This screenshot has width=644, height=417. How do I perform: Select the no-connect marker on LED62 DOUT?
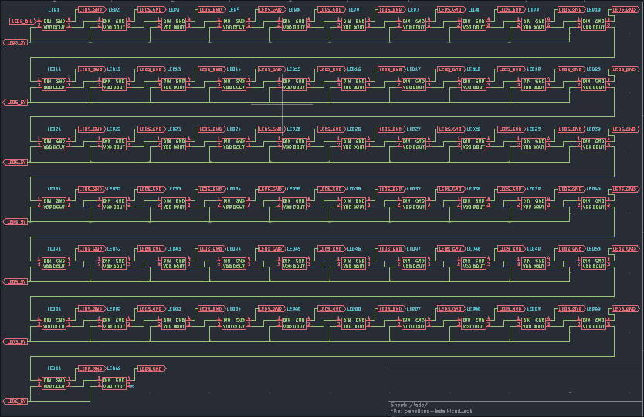click(x=131, y=386)
